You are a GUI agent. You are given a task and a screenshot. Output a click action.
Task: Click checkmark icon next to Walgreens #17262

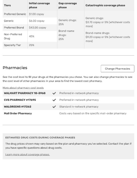[x=54, y=106]
